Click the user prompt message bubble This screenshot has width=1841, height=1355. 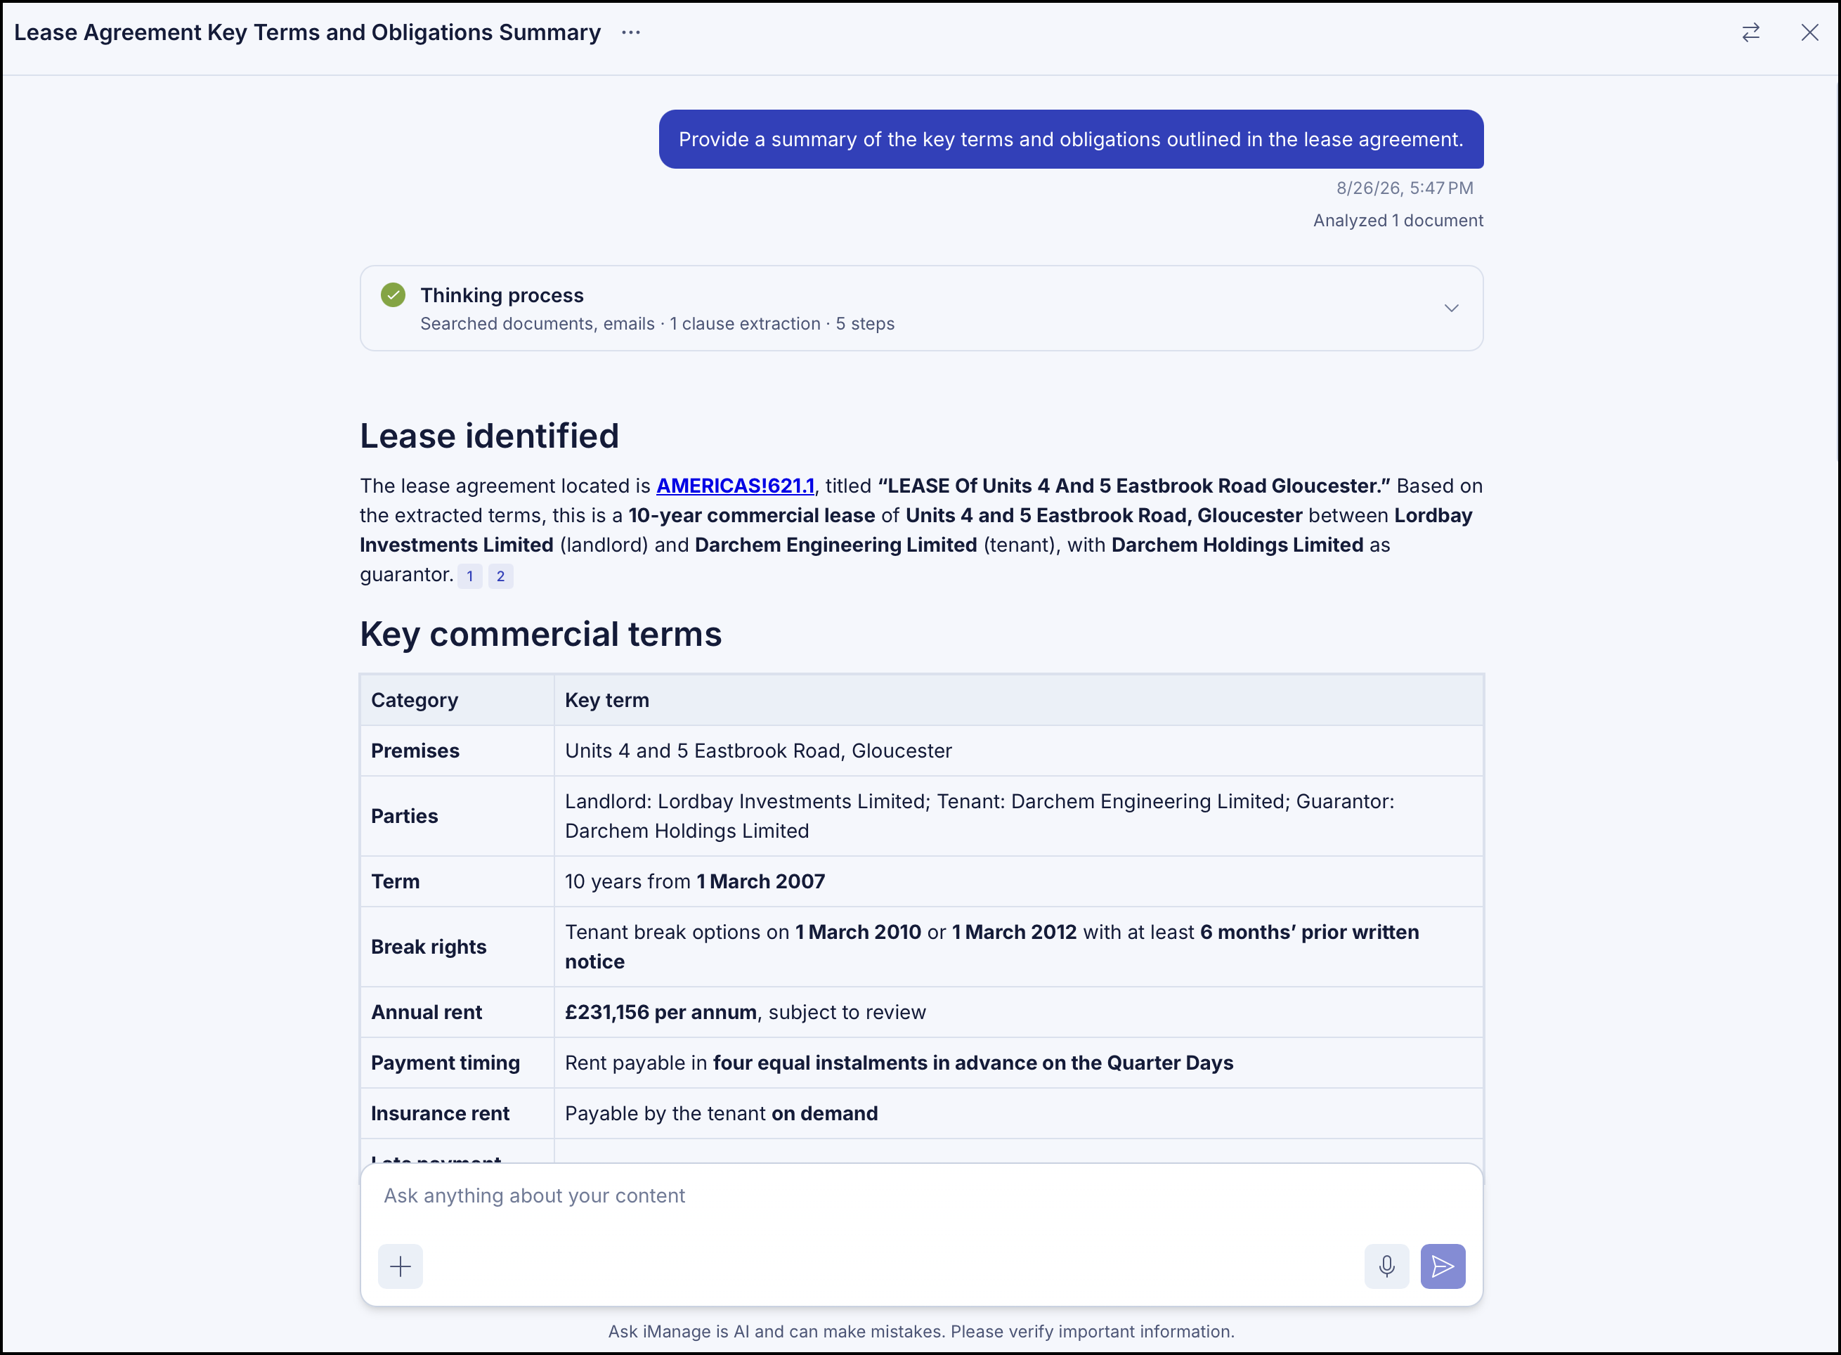(x=1071, y=139)
